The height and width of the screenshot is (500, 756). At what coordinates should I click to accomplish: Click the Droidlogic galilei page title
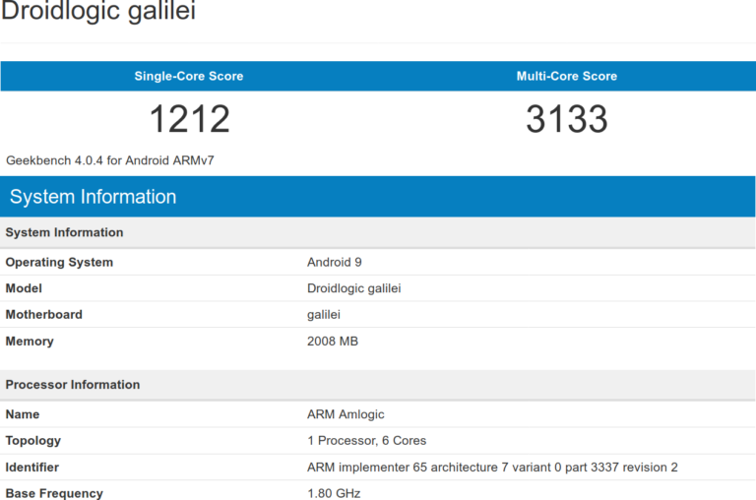pos(98,10)
